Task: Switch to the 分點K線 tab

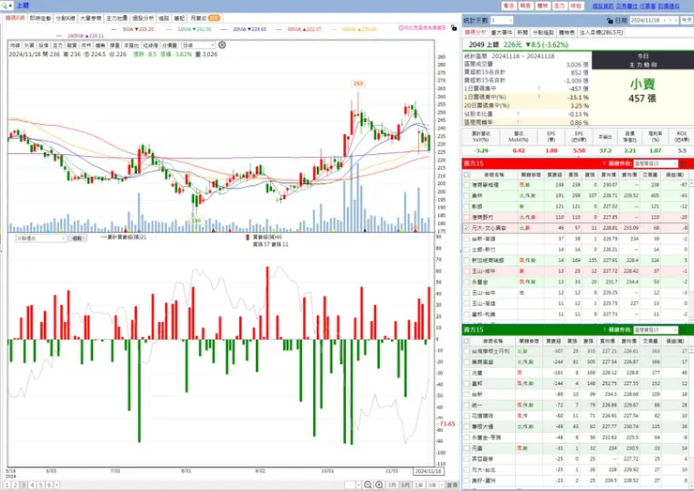Action: click(66, 18)
